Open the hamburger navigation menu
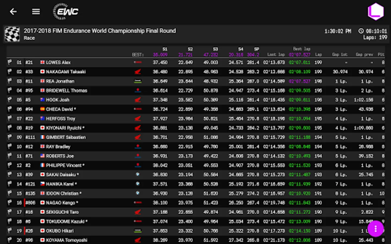The image size is (391, 244). [x=36, y=12]
